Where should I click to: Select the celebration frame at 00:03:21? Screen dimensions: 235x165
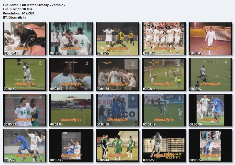(24, 110)
